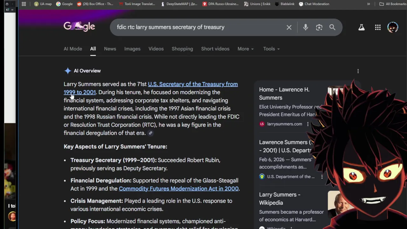Open Commodity Futures Modernization Act link

179,189
